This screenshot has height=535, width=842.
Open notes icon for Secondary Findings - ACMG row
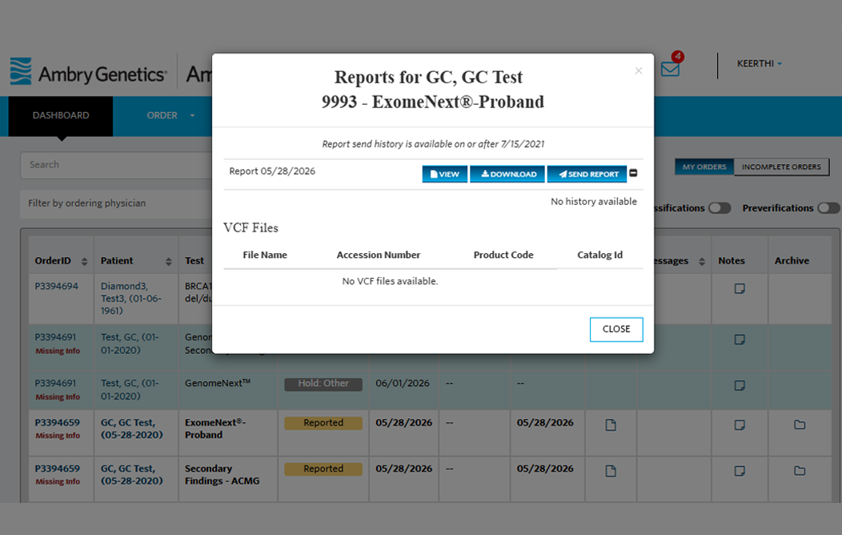click(x=740, y=471)
